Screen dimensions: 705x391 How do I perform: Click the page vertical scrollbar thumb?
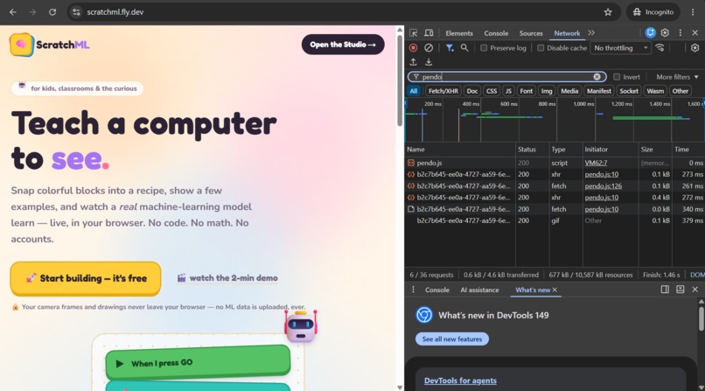point(400,80)
